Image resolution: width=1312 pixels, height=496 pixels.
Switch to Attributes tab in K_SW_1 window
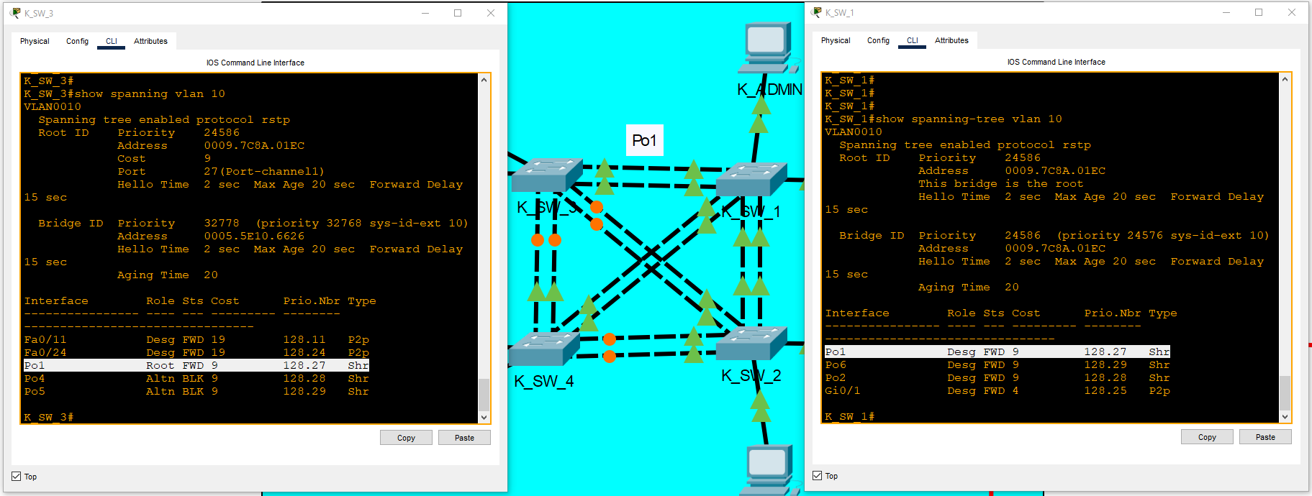951,40
